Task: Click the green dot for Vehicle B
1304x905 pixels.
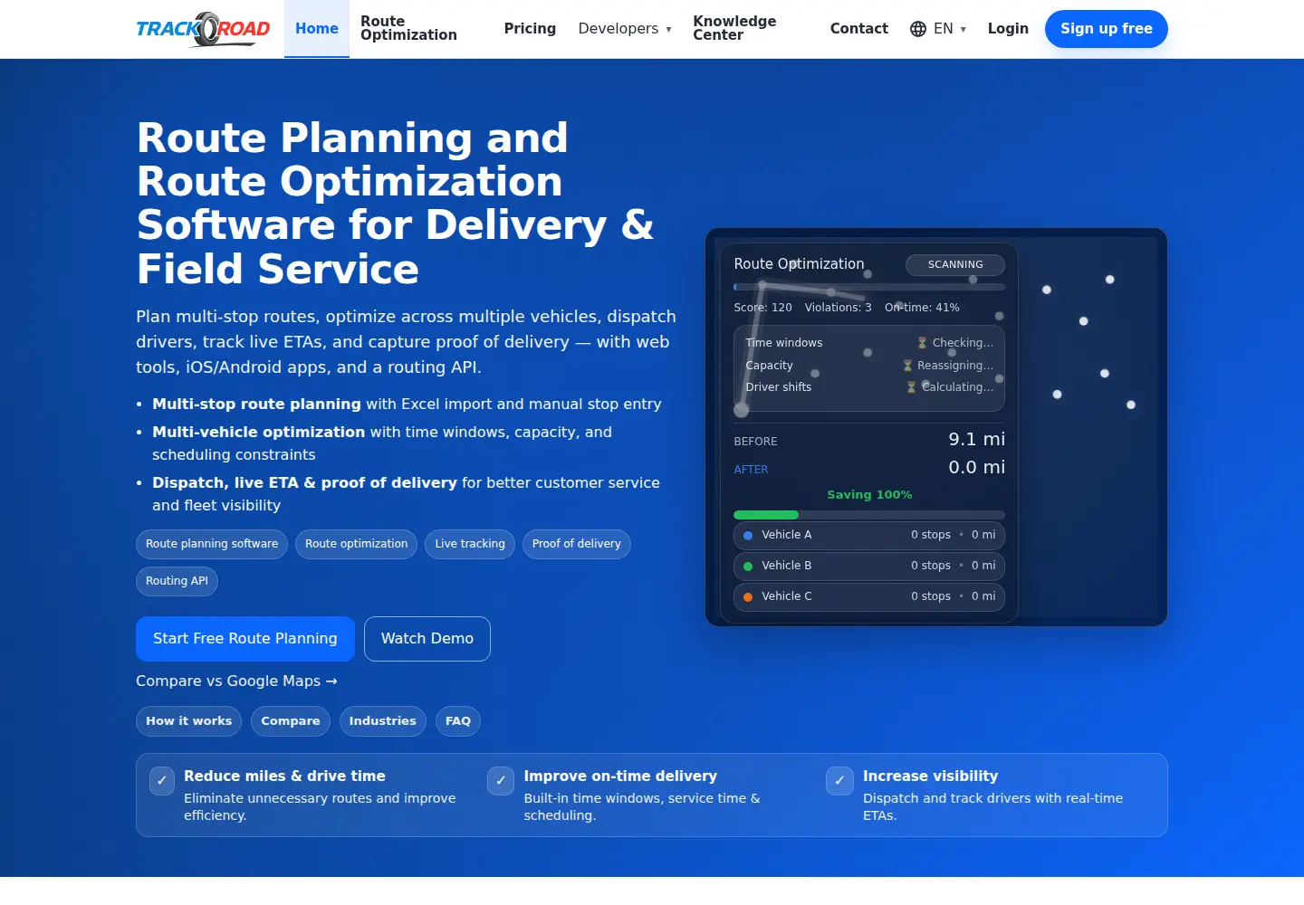Action: tap(748, 567)
